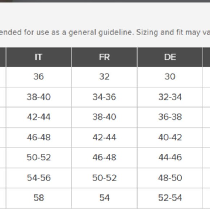Select the IT column header
Screen dimensions: 210x210
[39, 57]
